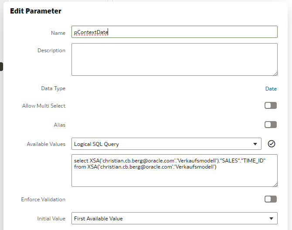
Task: Click the Initial Value dropdown arrow
Action: pyautogui.click(x=272, y=219)
